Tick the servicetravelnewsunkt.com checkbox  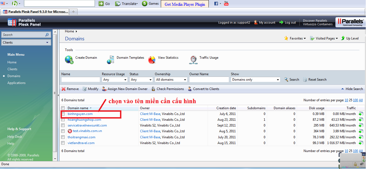[63, 125]
